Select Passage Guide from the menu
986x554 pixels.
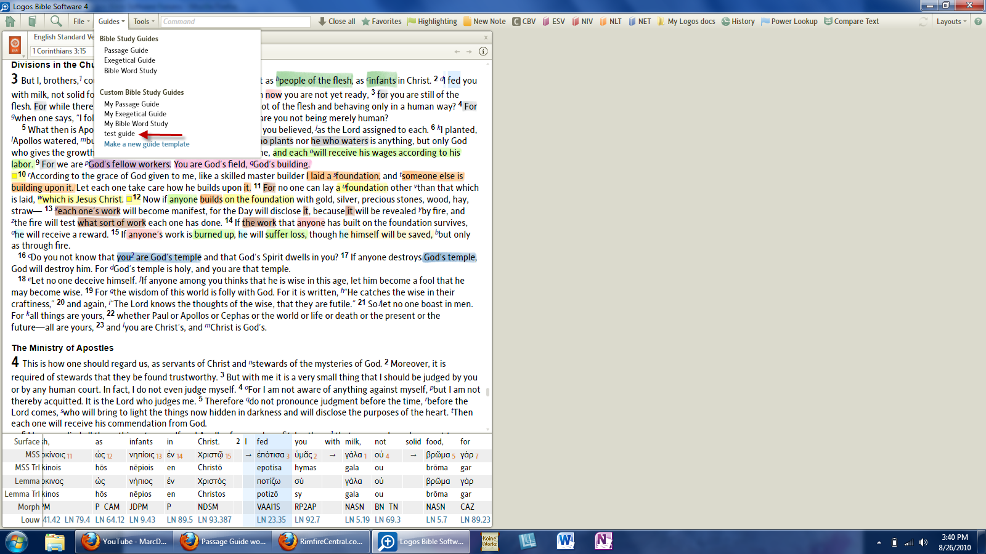126,50
